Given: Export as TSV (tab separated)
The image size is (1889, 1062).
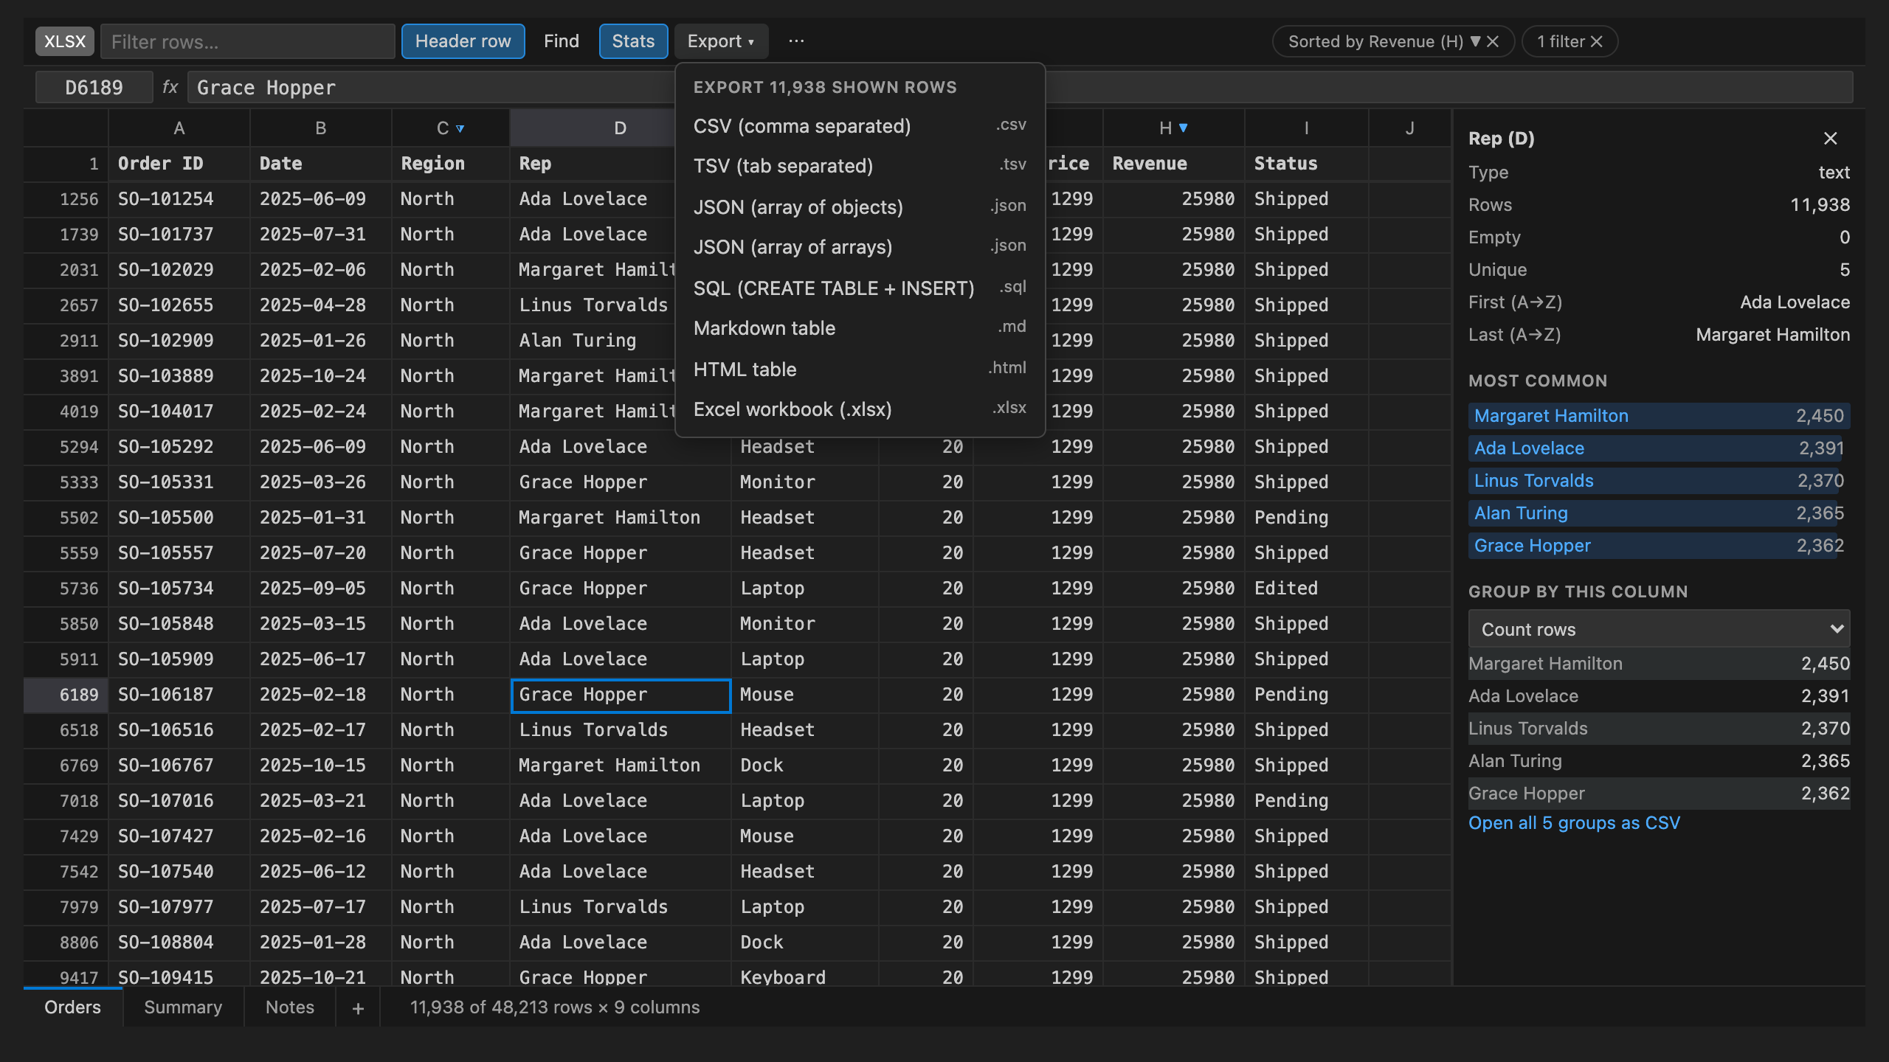Looking at the screenshot, I should (860, 166).
